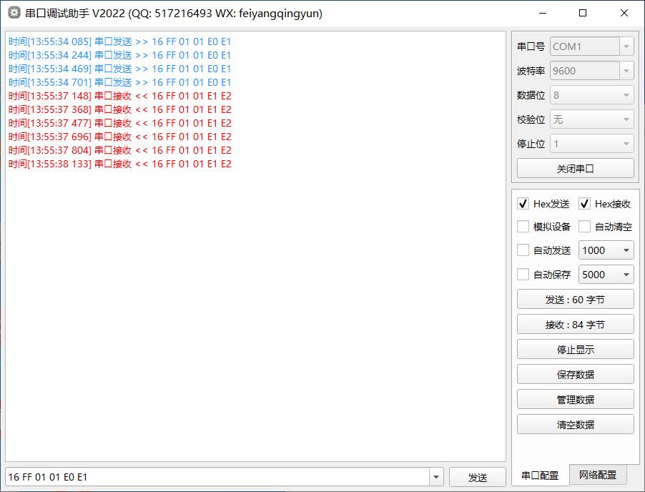Click the 关闭串口 button
This screenshot has width=645, height=492.
click(x=575, y=169)
